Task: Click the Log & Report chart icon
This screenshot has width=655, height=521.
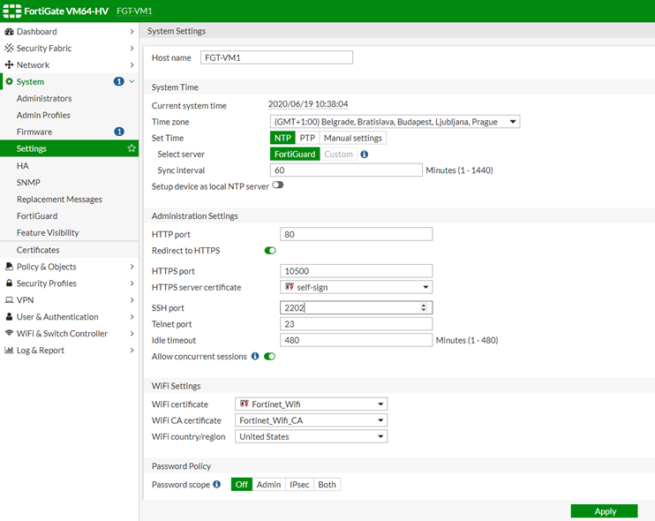Action: click(9, 351)
